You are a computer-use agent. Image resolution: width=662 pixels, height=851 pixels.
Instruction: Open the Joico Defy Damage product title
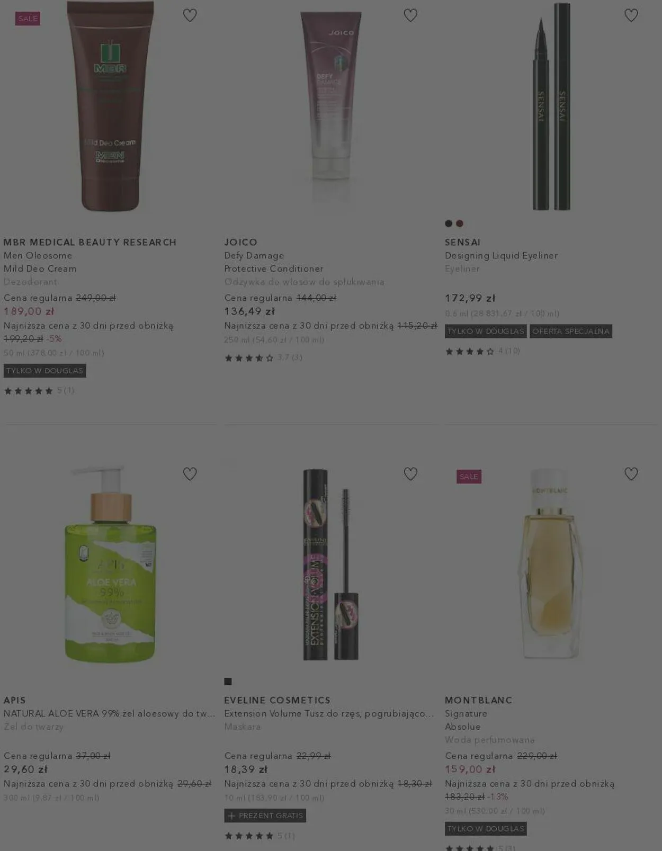click(273, 262)
